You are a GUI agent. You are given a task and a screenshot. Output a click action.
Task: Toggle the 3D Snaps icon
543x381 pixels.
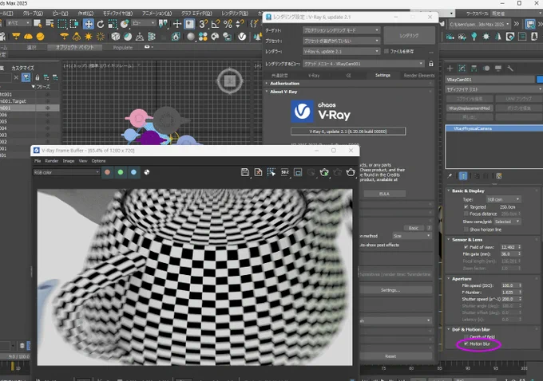tap(204, 24)
